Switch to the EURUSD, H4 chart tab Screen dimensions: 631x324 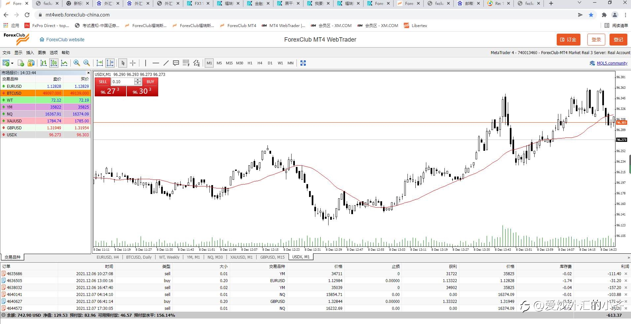(x=108, y=257)
